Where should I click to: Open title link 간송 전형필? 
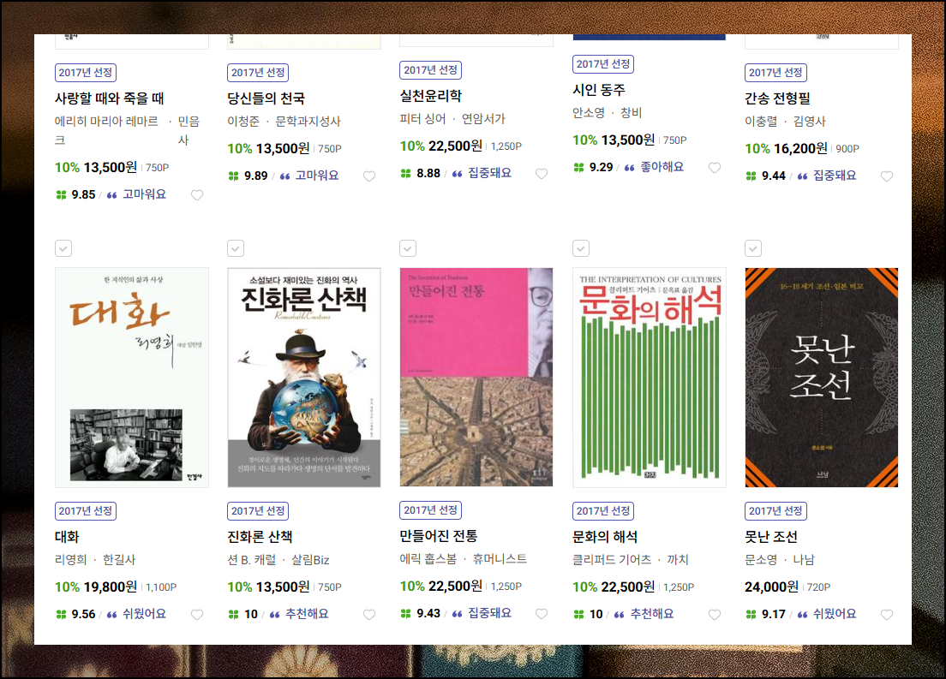point(778,98)
